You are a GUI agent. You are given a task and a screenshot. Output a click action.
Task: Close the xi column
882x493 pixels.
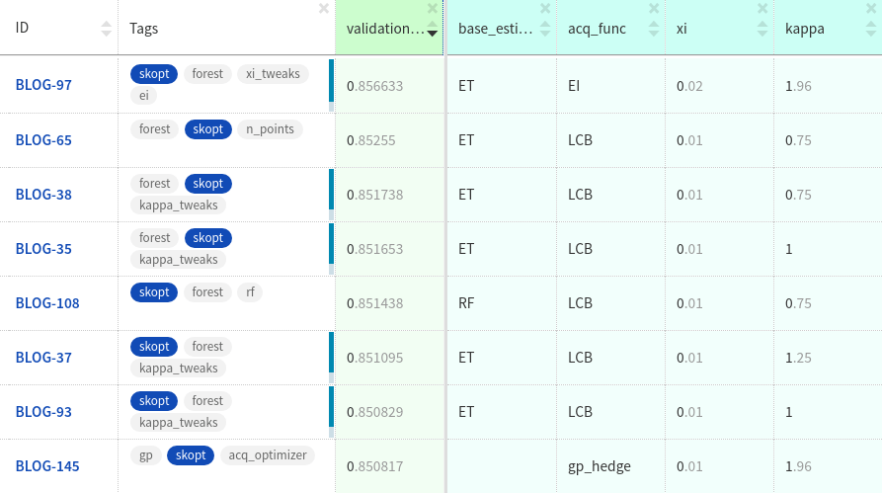pyautogui.click(x=762, y=9)
